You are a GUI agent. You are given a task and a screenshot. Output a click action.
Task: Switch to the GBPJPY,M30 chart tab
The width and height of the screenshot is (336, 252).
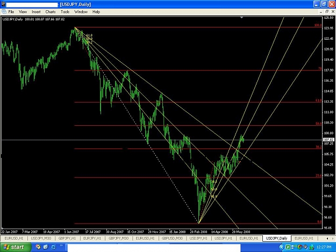(118, 238)
